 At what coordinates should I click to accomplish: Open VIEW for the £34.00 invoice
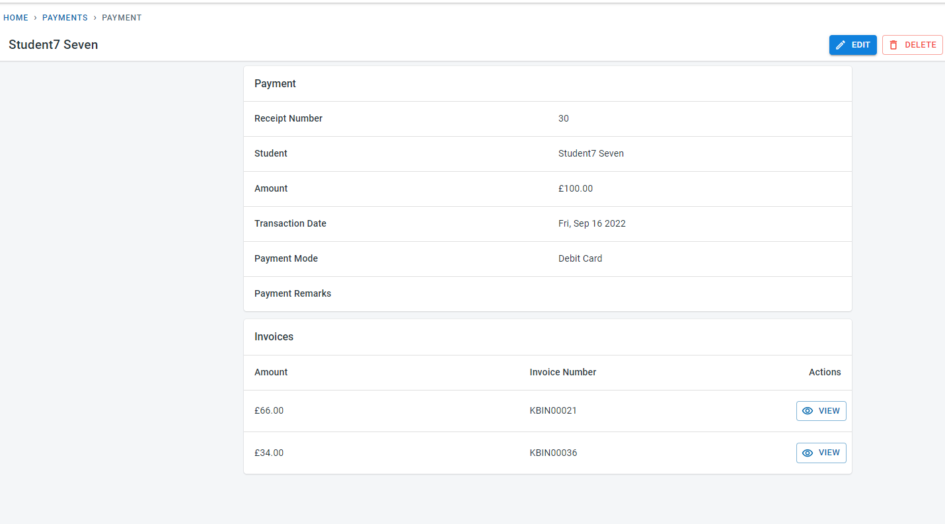pos(821,453)
